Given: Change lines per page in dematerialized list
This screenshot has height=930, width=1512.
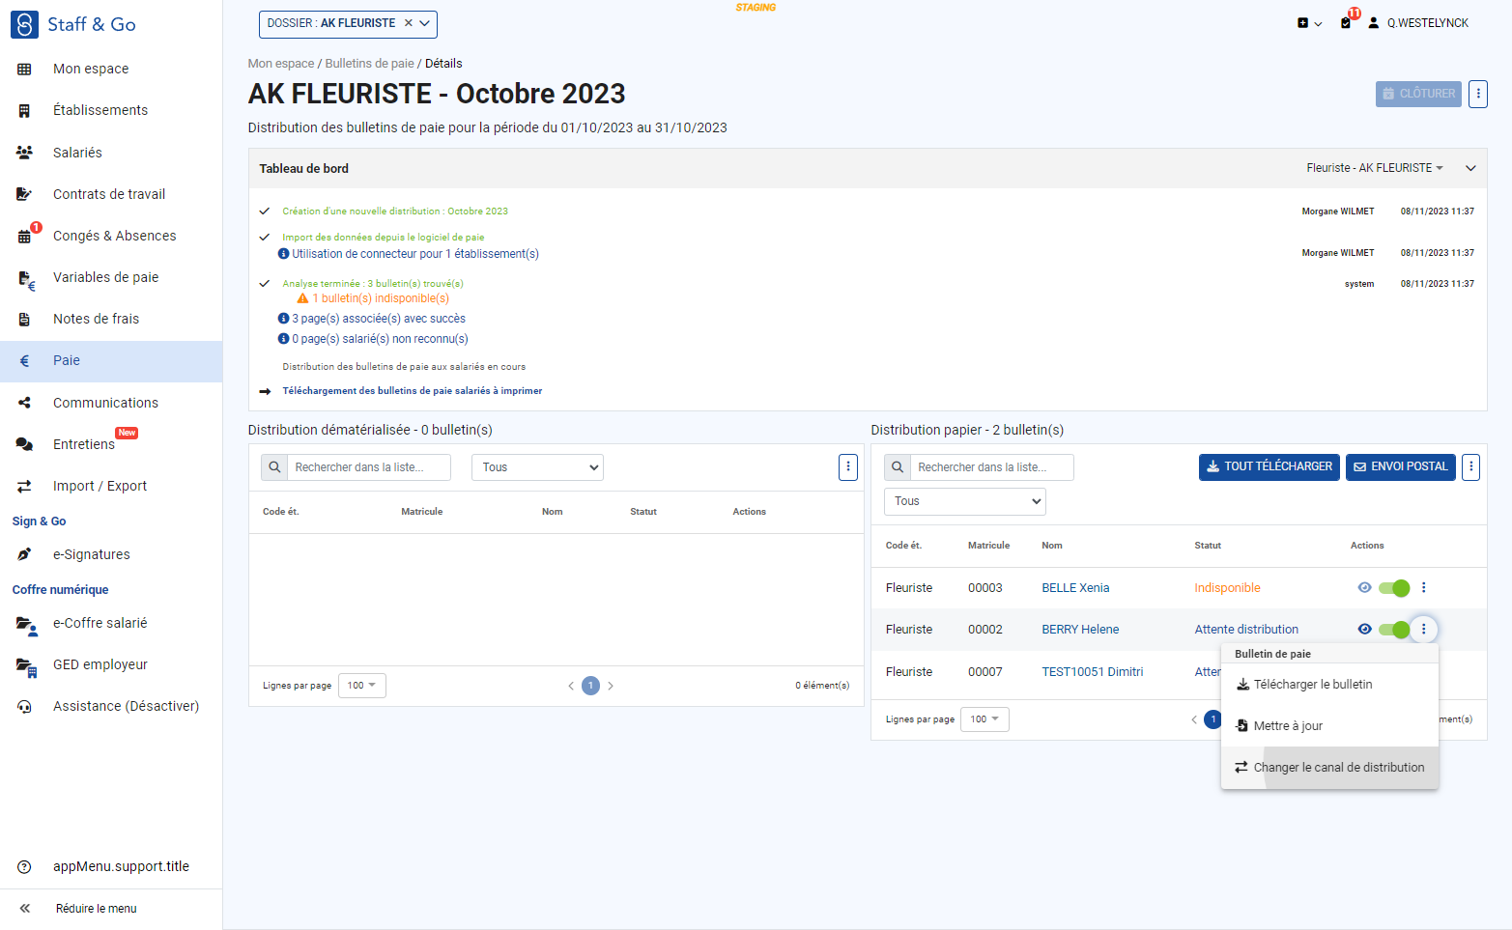Looking at the screenshot, I should coord(362,686).
